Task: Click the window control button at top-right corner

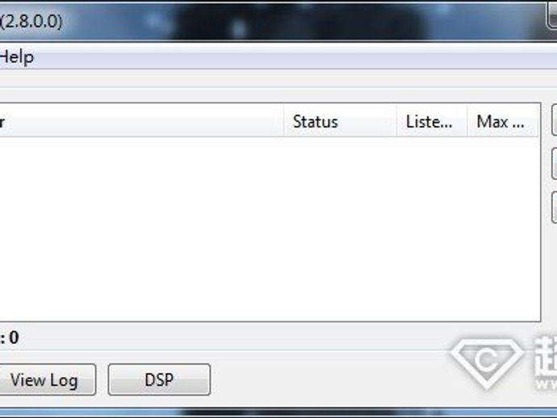Action: [551, 15]
